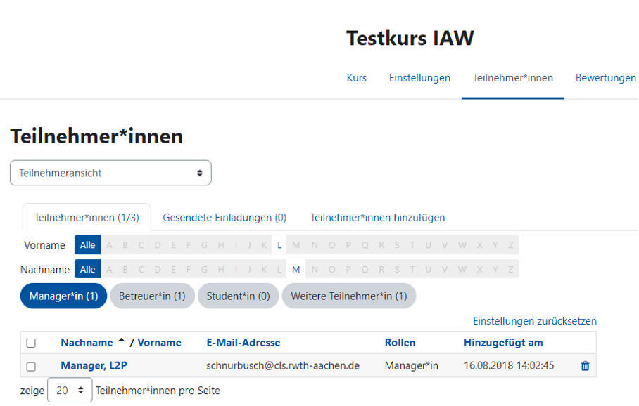Sort the table by Vorname column
The width and height of the screenshot is (639, 406).
click(x=160, y=342)
